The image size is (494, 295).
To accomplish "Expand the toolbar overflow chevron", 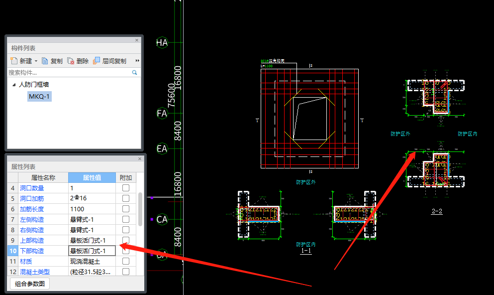I will click(x=137, y=61).
